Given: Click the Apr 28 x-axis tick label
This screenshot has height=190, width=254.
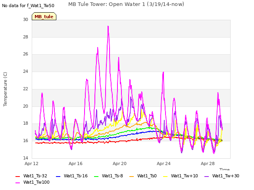Looking at the screenshot, I should tap(208, 163).
